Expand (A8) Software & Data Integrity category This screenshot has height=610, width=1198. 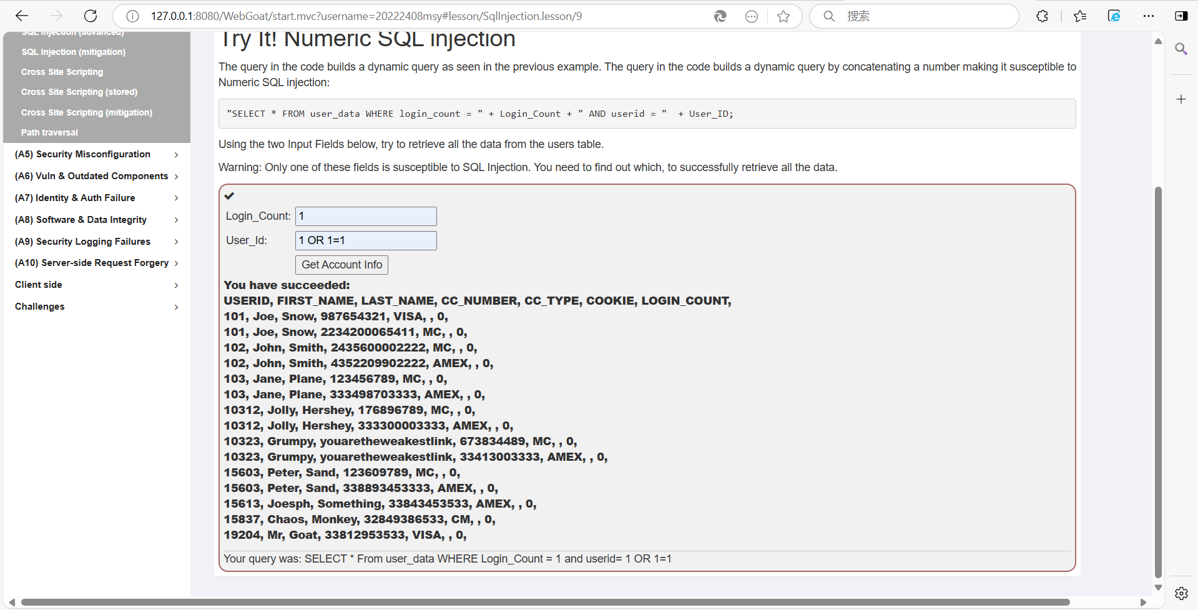[97, 220]
